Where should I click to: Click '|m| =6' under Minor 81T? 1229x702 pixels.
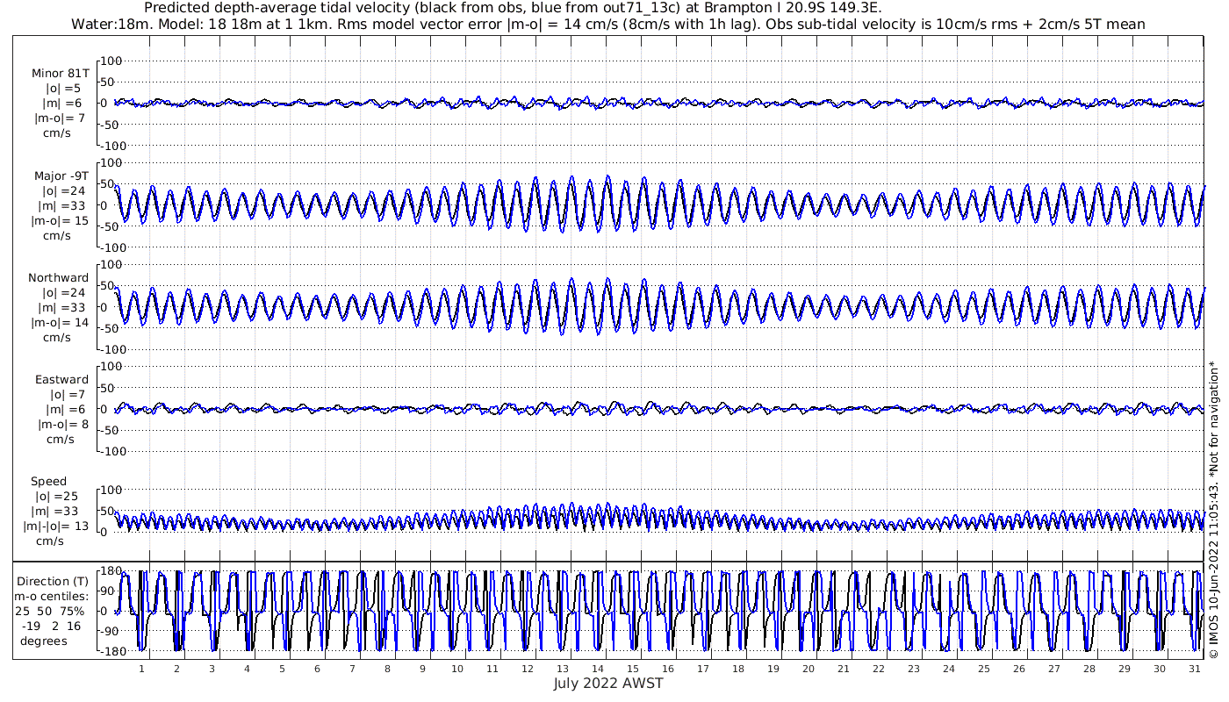[63, 104]
